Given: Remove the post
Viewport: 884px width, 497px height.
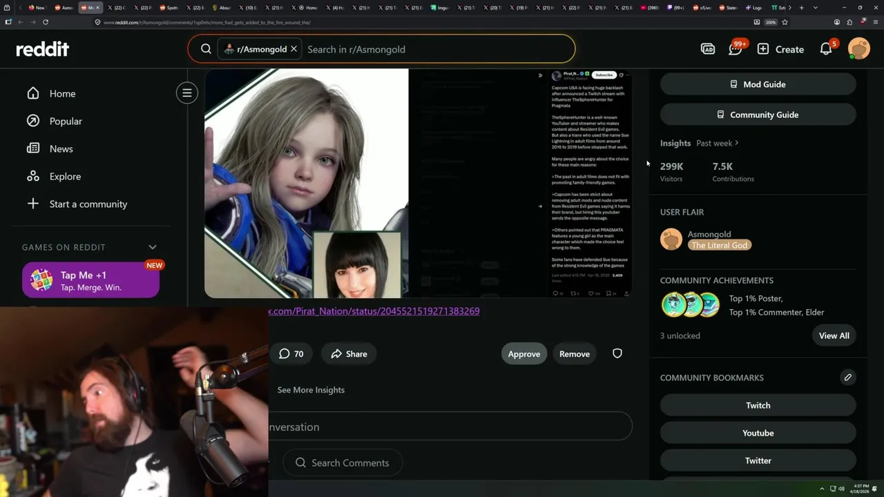Looking at the screenshot, I should coord(575,354).
